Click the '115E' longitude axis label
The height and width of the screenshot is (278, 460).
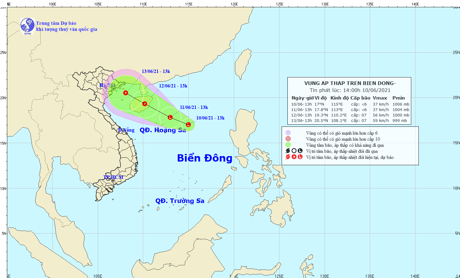click(189, 4)
